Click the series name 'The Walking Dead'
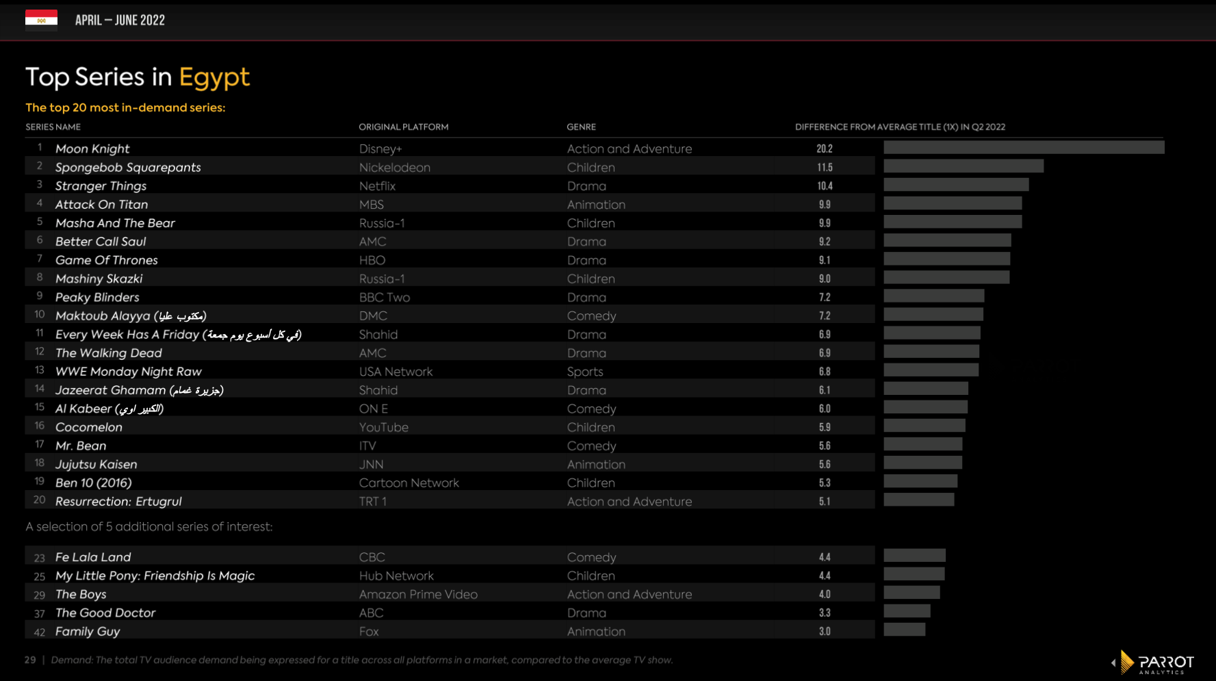The image size is (1216, 681). (x=109, y=352)
